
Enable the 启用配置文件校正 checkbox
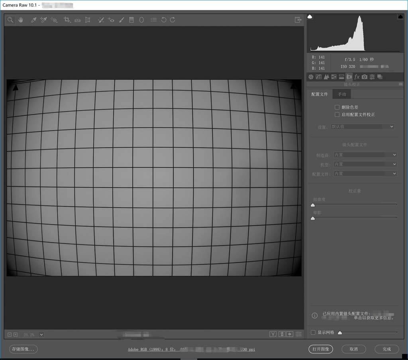click(x=337, y=114)
